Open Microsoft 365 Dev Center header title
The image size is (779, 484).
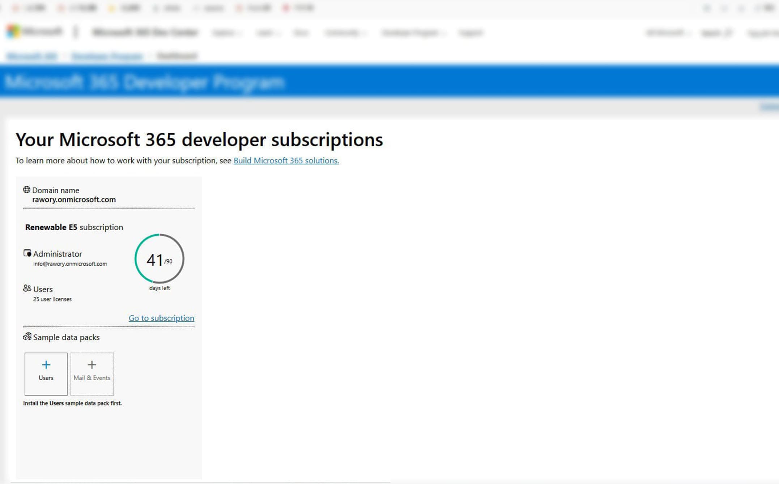point(145,32)
